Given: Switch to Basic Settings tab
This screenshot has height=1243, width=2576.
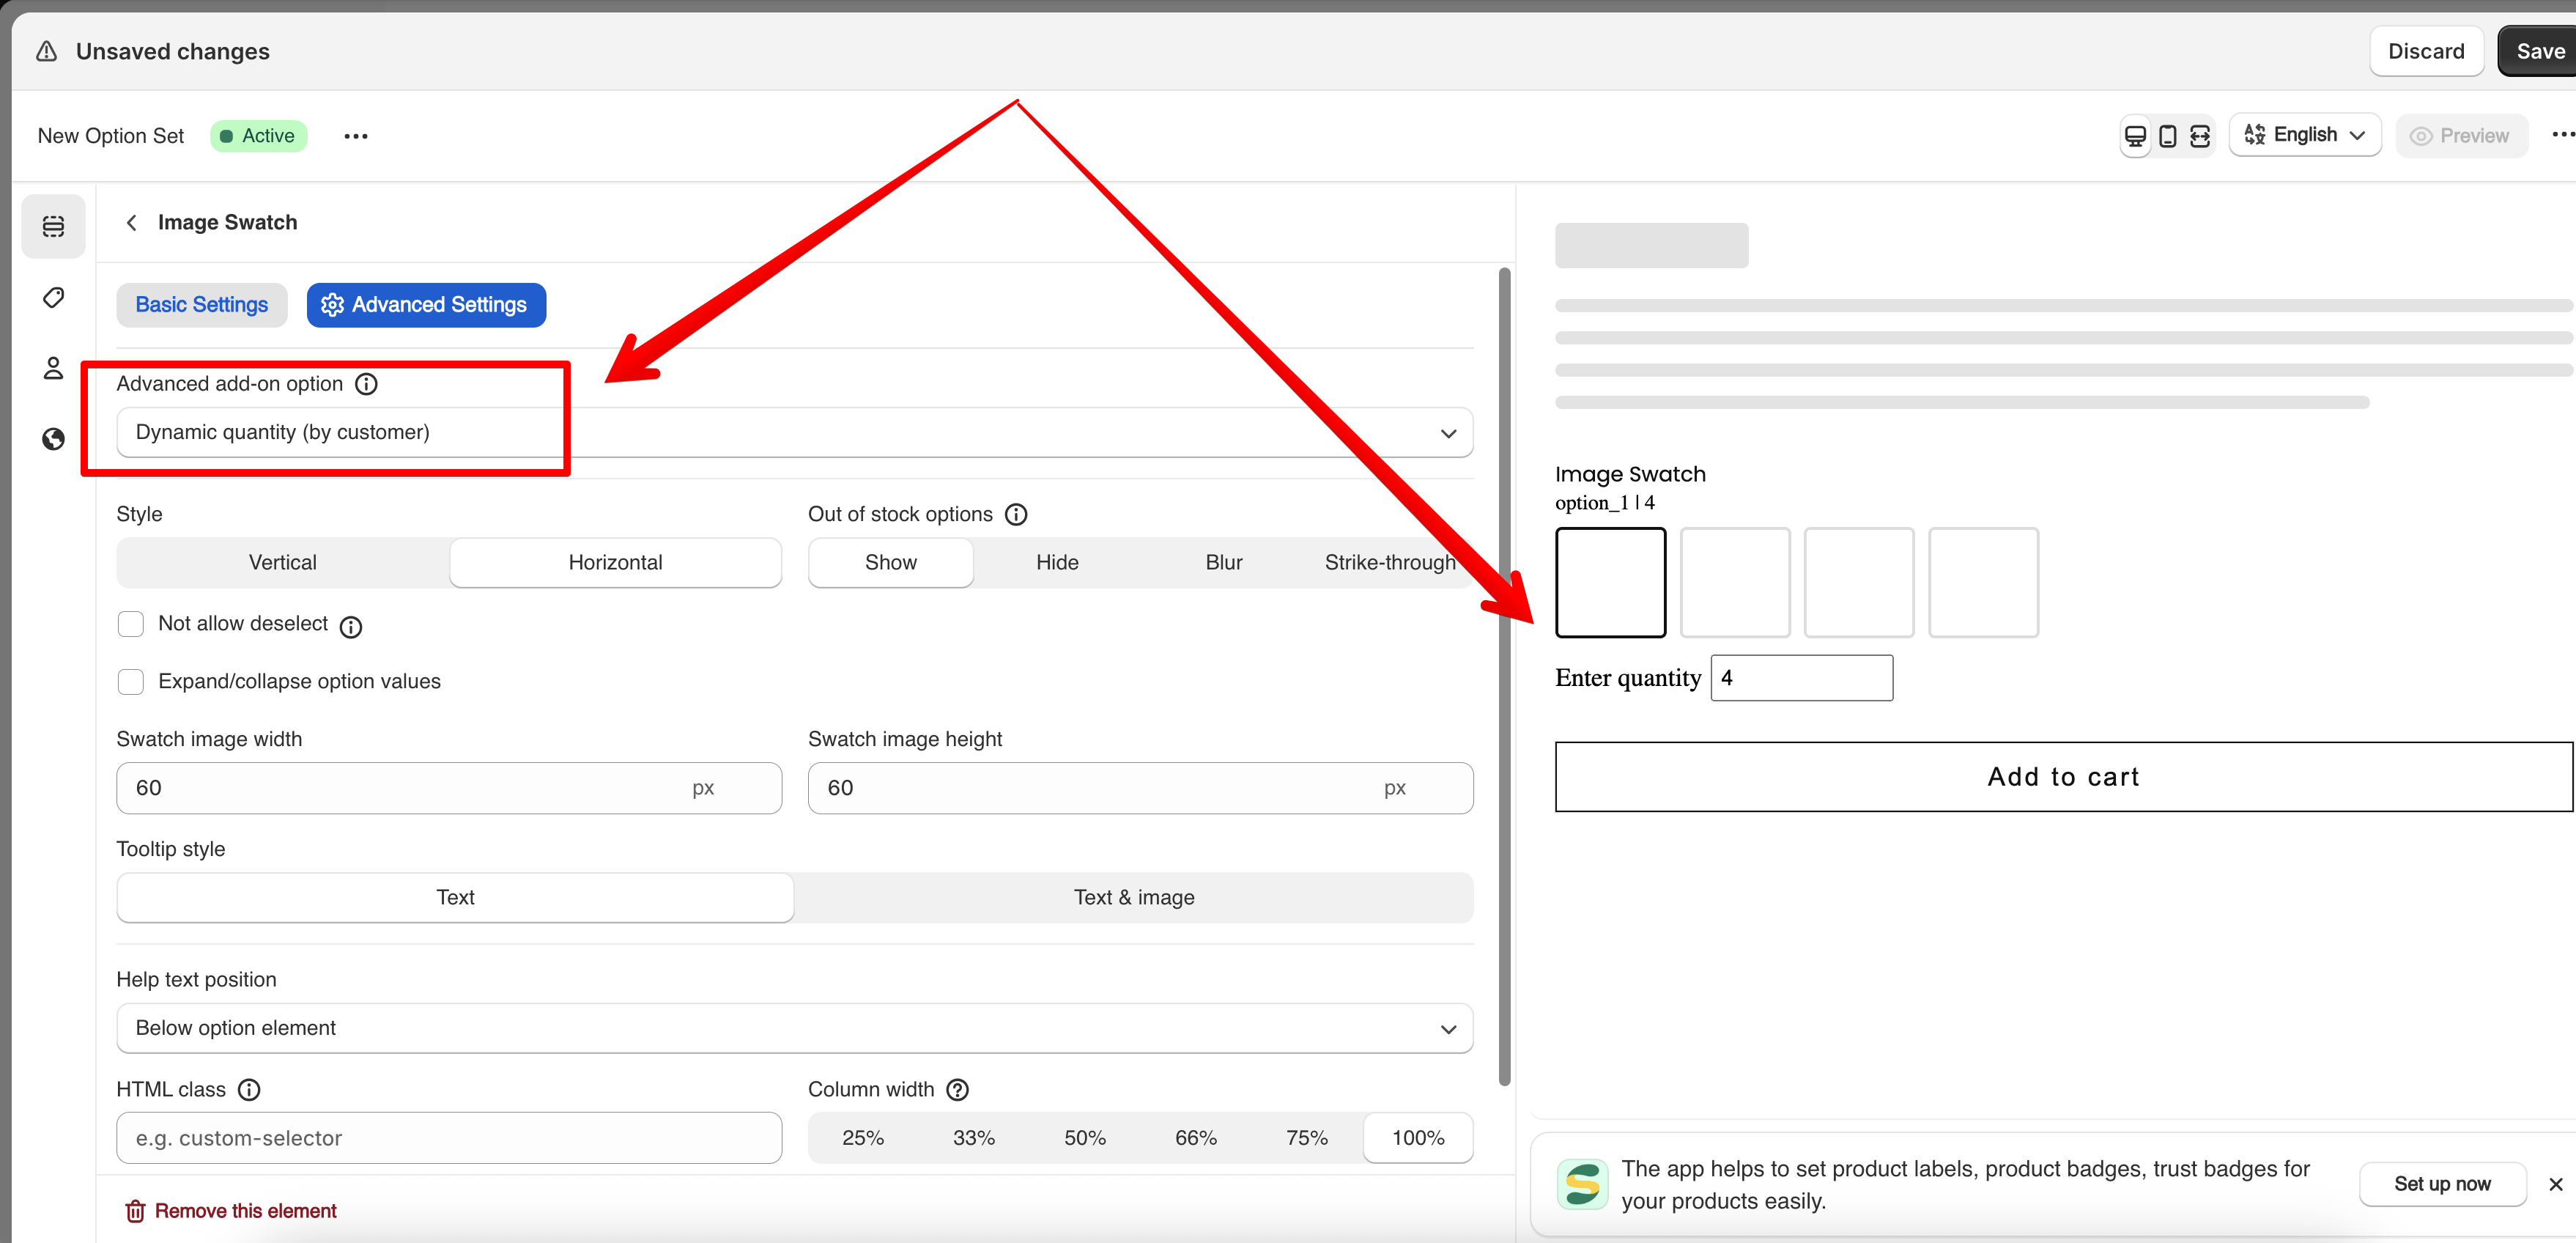Looking at the screenshot, I should click(x=202, y=305).
